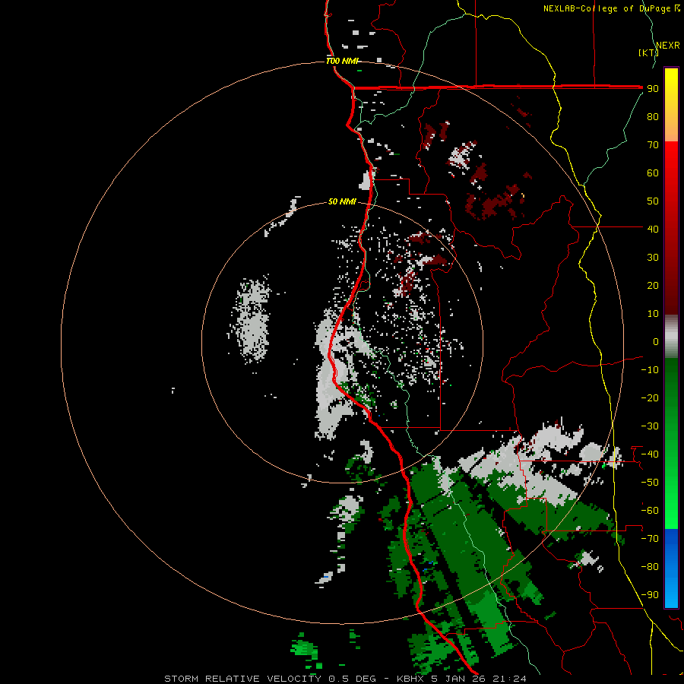684x684 pixels.
Task: Select the 70 value on velocity scale
Action: (x=653, y=145)
